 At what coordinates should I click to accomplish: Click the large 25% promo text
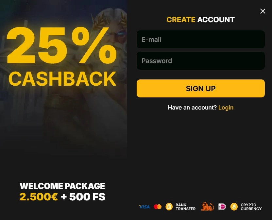(x=61, y=45)
